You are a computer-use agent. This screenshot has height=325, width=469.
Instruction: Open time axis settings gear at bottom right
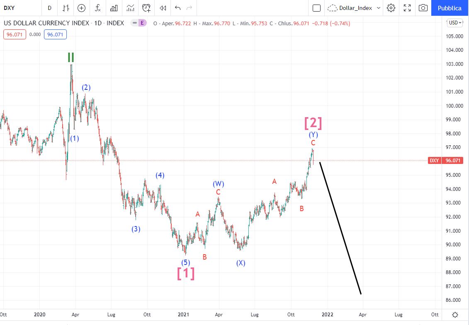[x=455, y=315]
